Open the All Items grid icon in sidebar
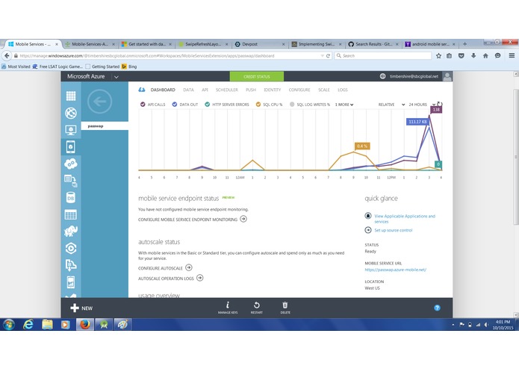The image size is (519, 369). (71, 96)
